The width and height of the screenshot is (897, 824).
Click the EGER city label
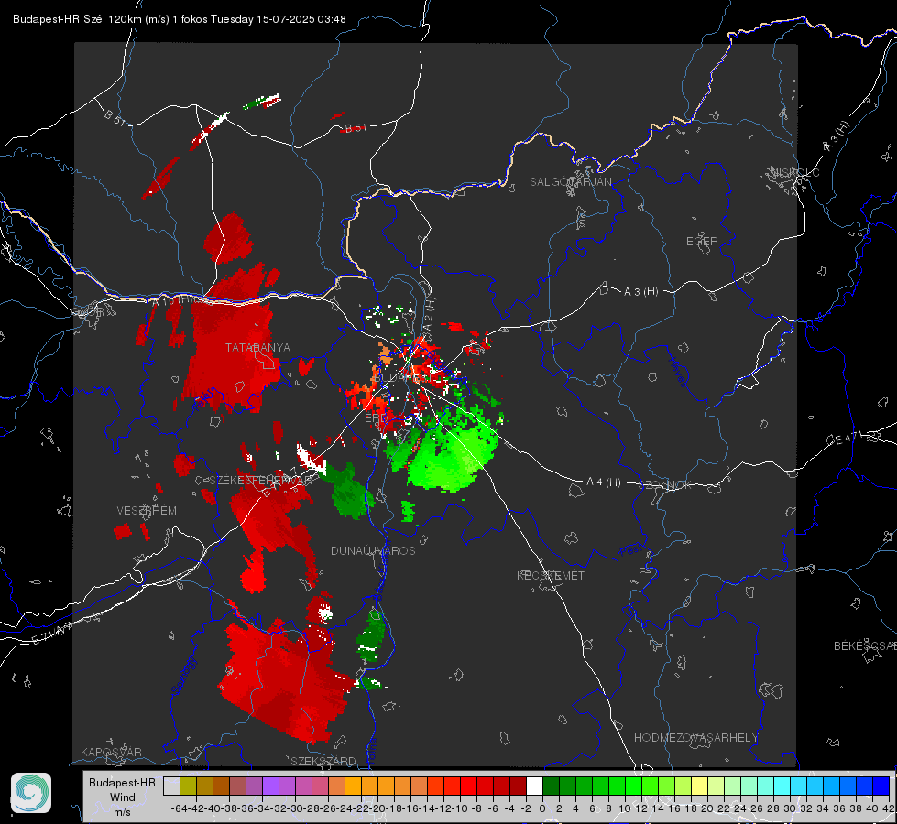(x=702, y=242)
